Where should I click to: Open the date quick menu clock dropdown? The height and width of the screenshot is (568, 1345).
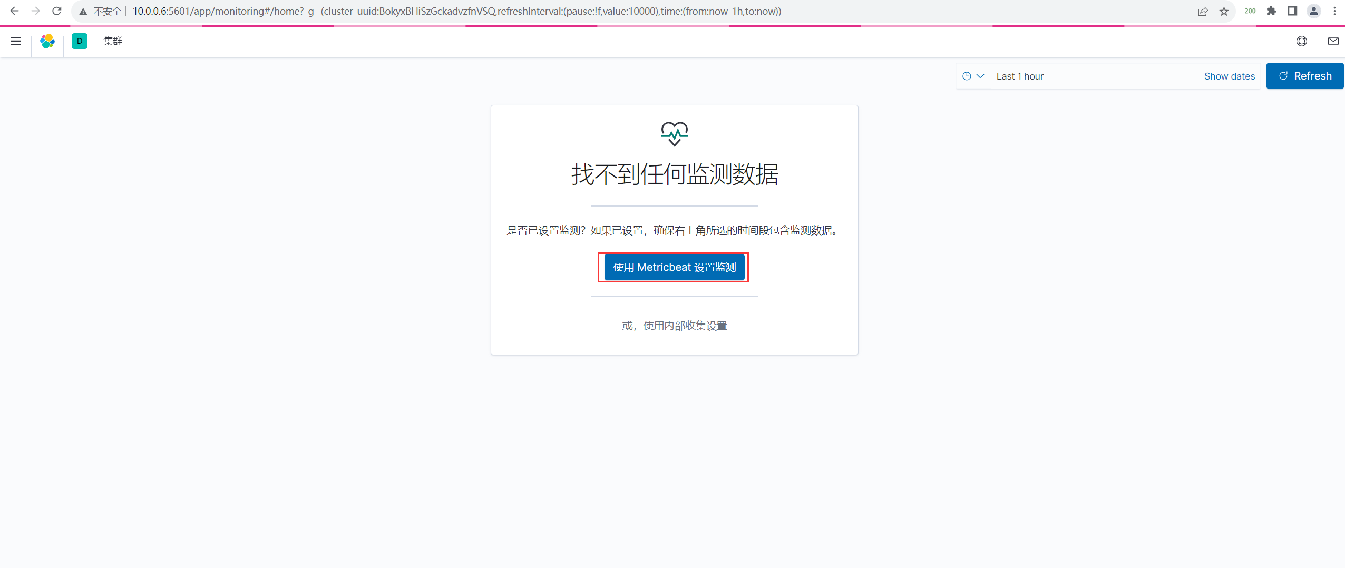[973, 76]
